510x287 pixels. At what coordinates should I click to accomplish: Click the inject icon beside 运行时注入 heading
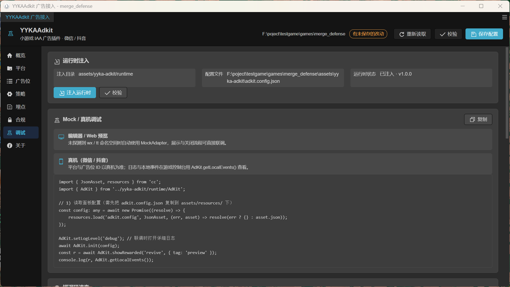coord(57,62)
